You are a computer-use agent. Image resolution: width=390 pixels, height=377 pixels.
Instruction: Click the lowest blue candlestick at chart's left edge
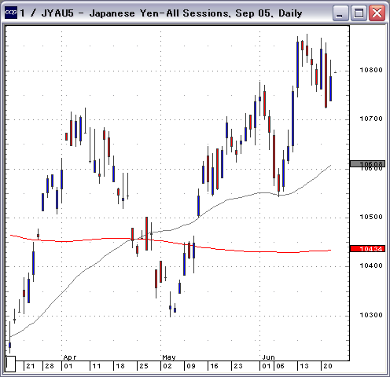[x=9, y=345]
